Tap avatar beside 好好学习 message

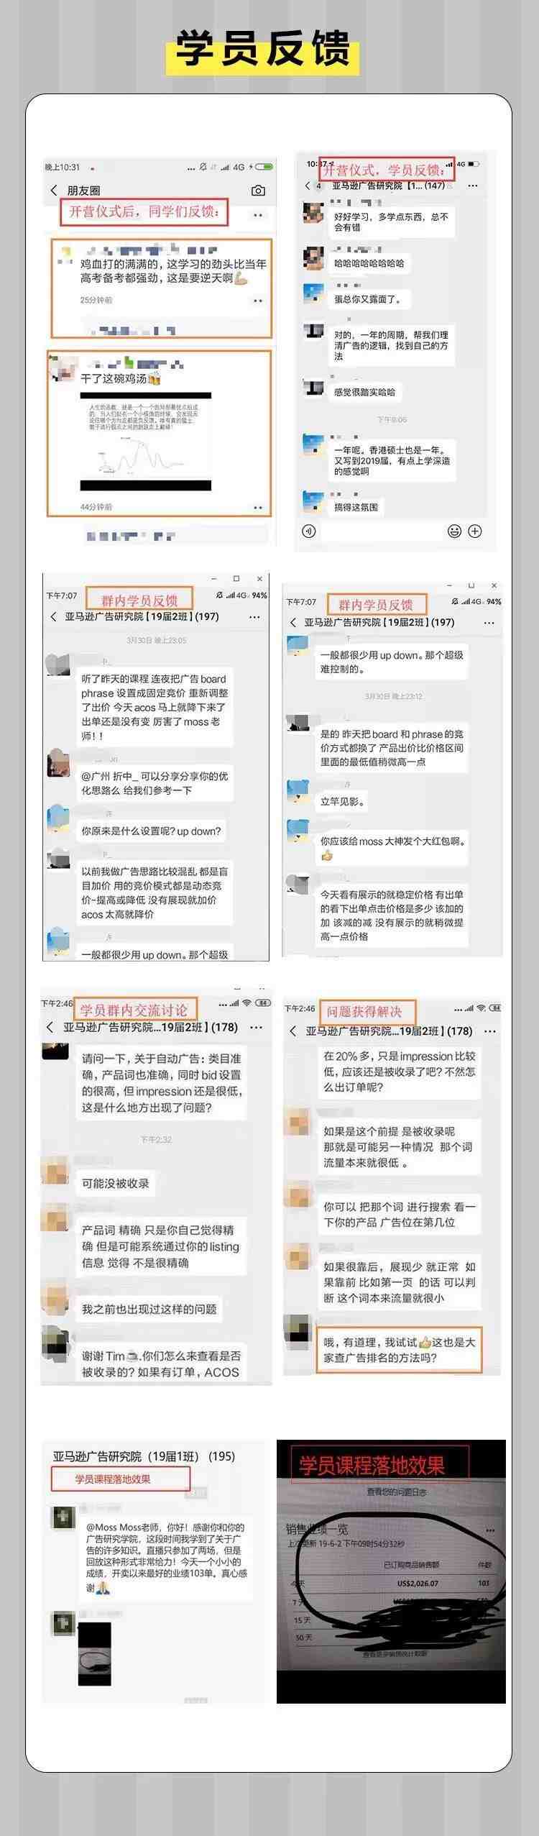pos(313,214)
